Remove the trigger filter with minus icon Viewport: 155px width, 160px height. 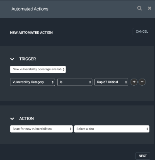(x=142, y=82)
